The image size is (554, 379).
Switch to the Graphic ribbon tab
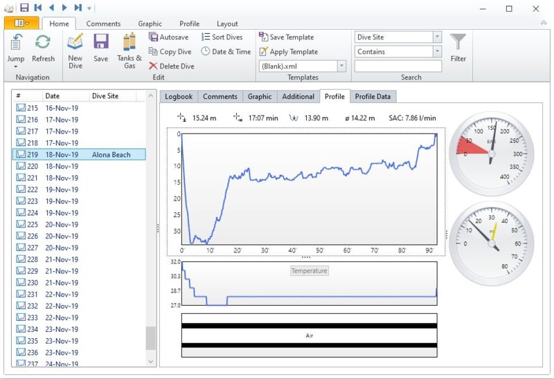pos(150,24)
